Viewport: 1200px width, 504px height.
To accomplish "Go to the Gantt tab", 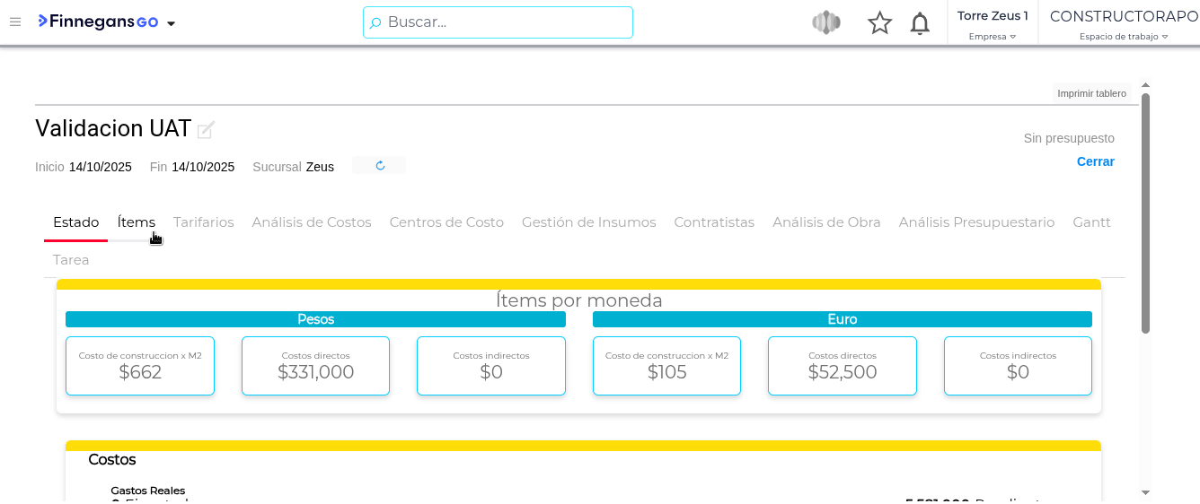I will pos(1091,222).
